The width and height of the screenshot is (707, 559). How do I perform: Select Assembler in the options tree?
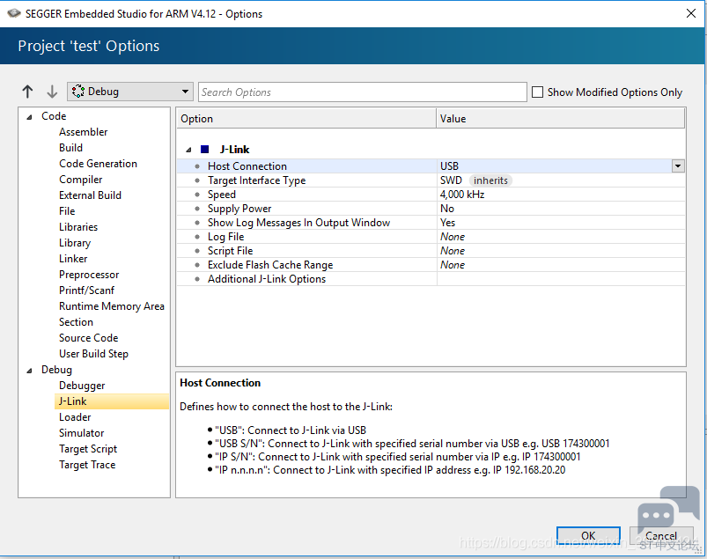click(84, 132)
